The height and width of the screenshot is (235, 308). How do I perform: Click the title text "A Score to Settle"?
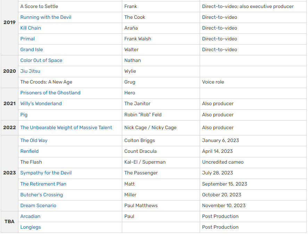pos(39,7)
